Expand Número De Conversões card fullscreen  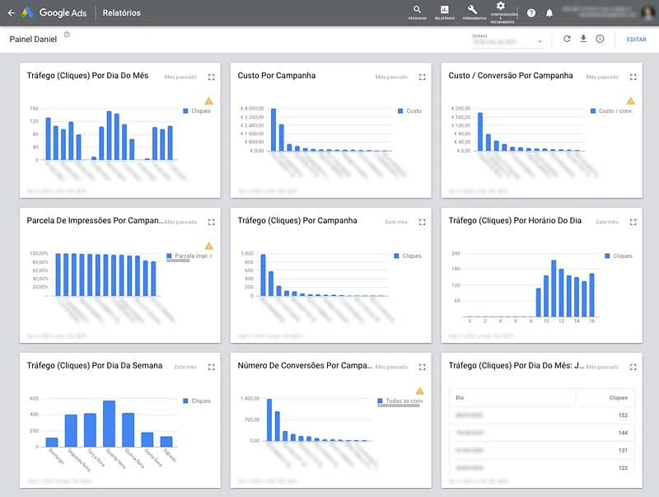pos(423,367)
